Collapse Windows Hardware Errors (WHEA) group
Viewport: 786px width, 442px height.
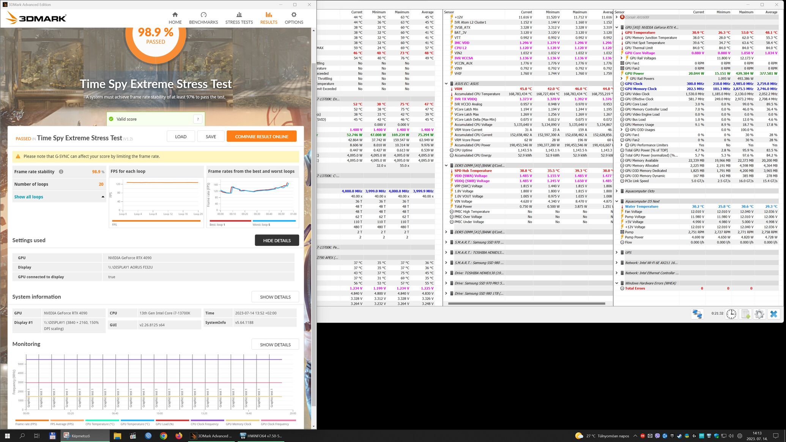point(617,283)
